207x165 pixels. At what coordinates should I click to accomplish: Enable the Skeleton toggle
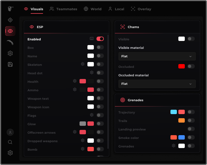100,64
